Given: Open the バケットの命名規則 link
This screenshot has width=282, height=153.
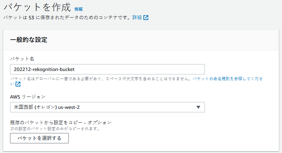Looking at the screenshot, I should click(207, 79).
